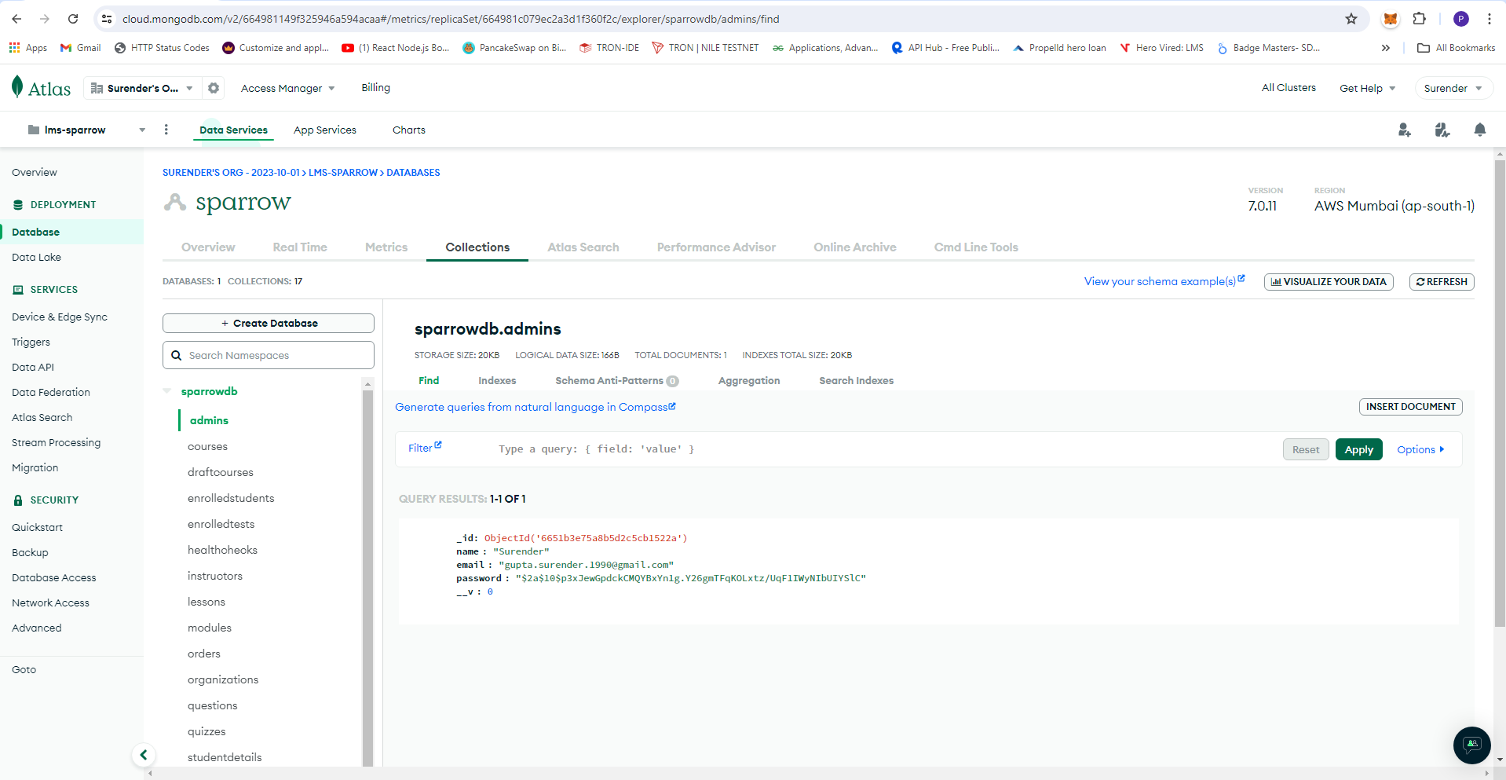1506x780 pixels.
Task: Select instructors collection
Action: 215,576
